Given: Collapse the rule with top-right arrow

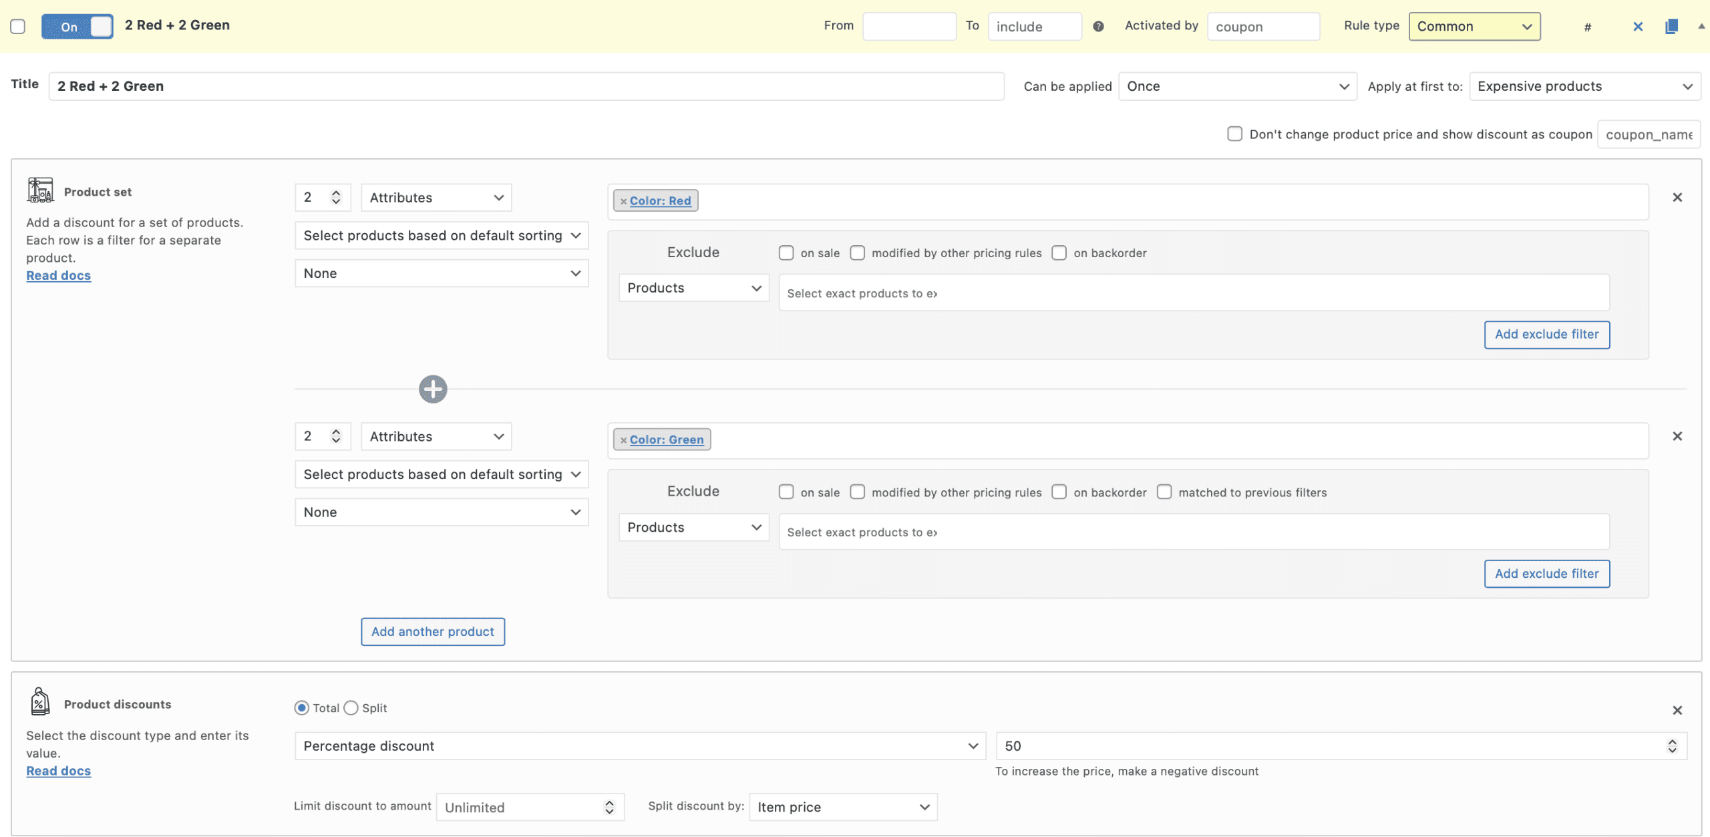Looking at the screenshot, I should pos(1701,26).
